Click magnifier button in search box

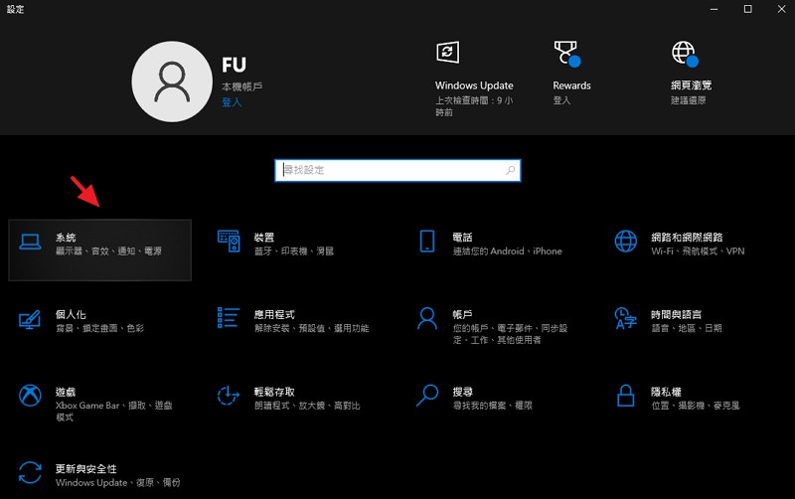pyautogui.click(x=511, y=170)
